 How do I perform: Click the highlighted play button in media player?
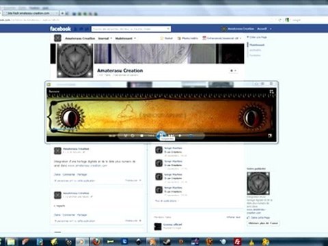coord(161,135)
